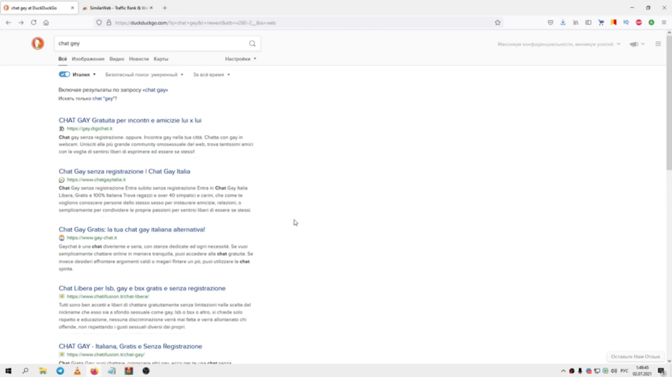Viewport: 672px width, 377px height.
Task: Switch to the Карты tab
Action: click(161, 59)
